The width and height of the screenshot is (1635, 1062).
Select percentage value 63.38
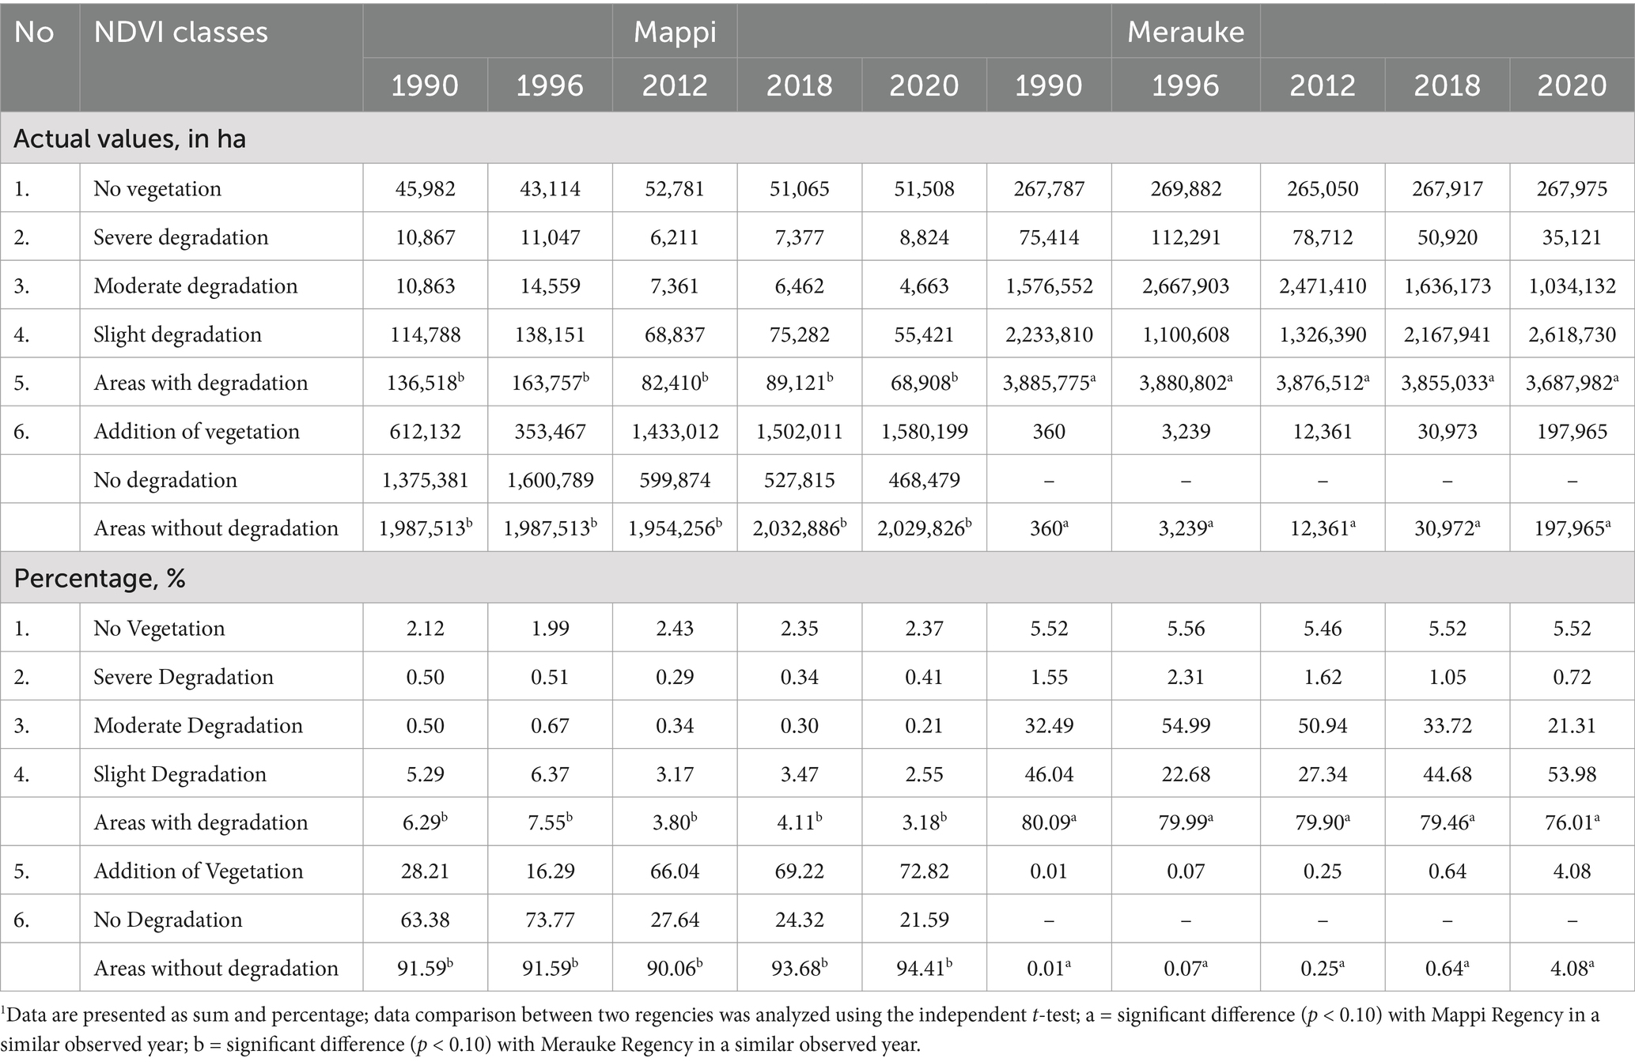(x=426, y=920)
